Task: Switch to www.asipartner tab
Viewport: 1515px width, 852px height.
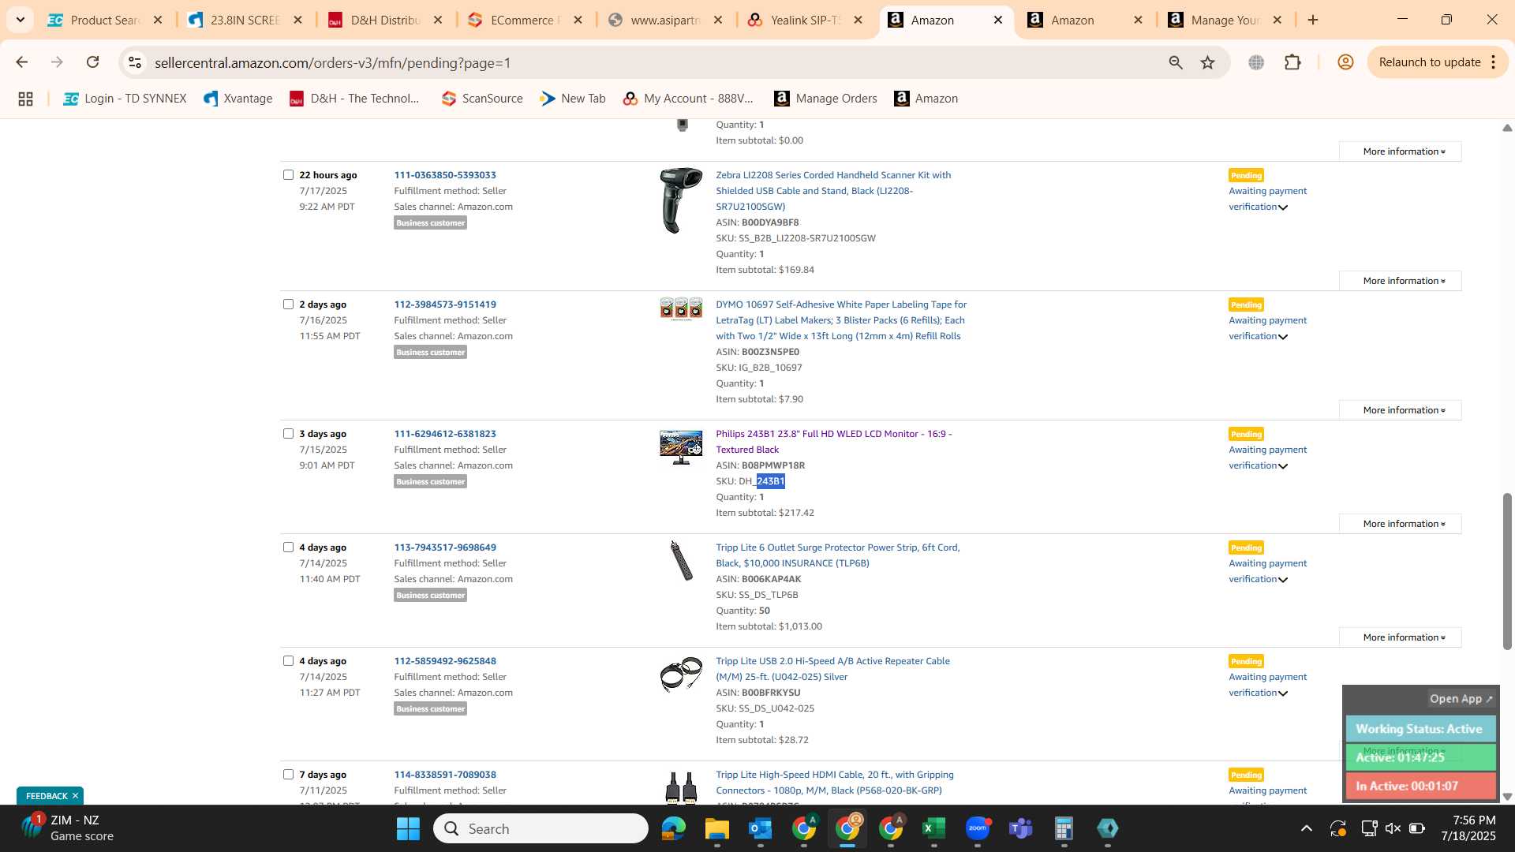Action: 665,20
